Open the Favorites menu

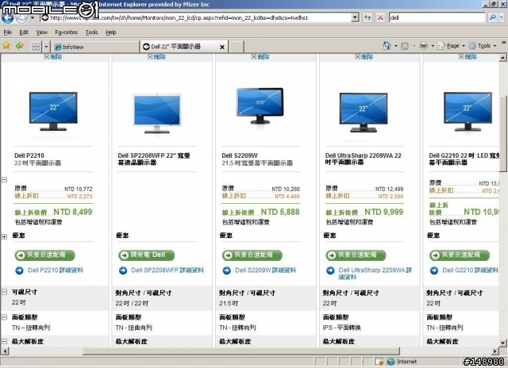(67, 33)
